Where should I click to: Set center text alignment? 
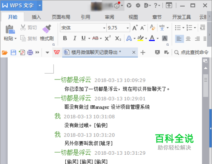point(188,38)
